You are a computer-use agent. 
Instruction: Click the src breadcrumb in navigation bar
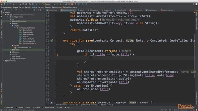pos(21,7)
